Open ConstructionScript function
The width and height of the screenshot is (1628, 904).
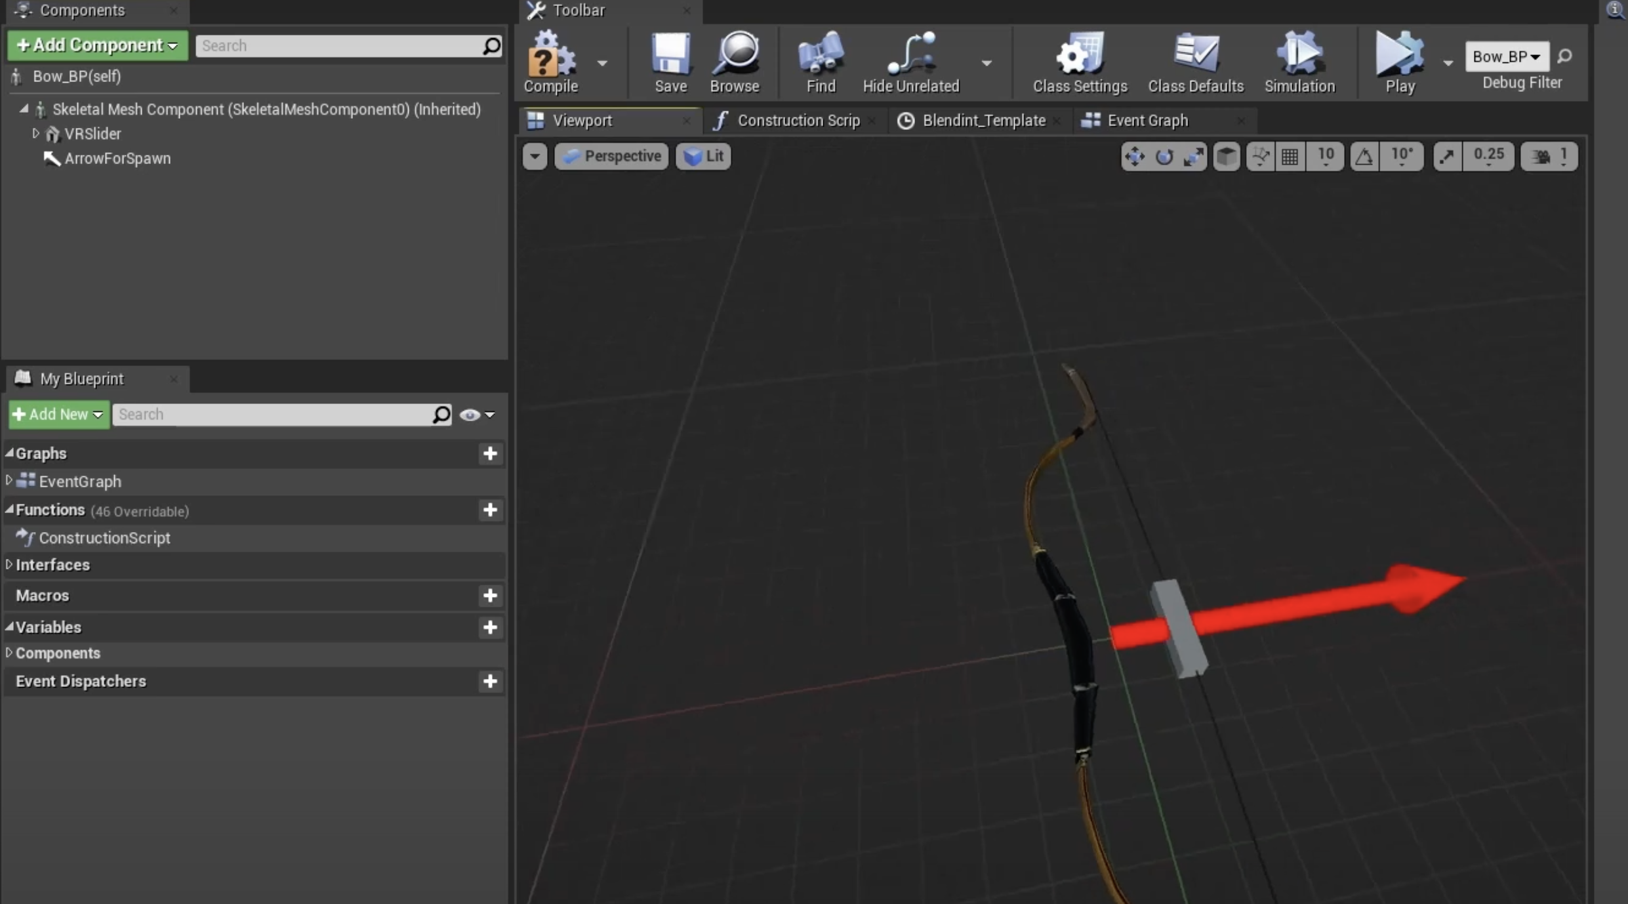[x=104, y=538]
